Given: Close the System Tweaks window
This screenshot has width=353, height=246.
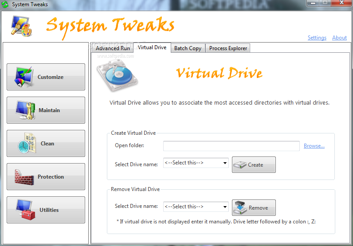Looking at the screenshot, I should 341,3.
